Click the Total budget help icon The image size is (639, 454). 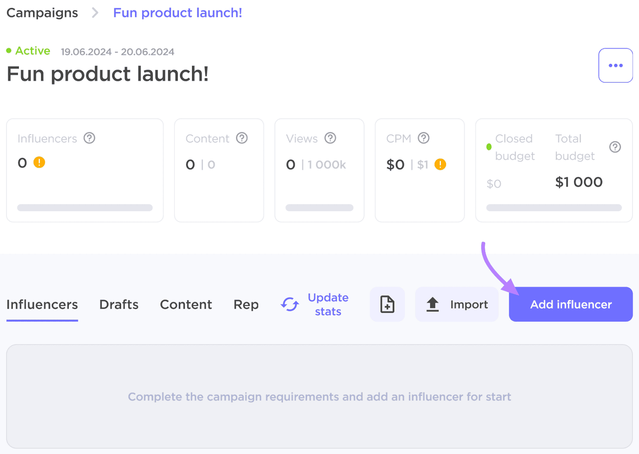(x=615, y=147)
